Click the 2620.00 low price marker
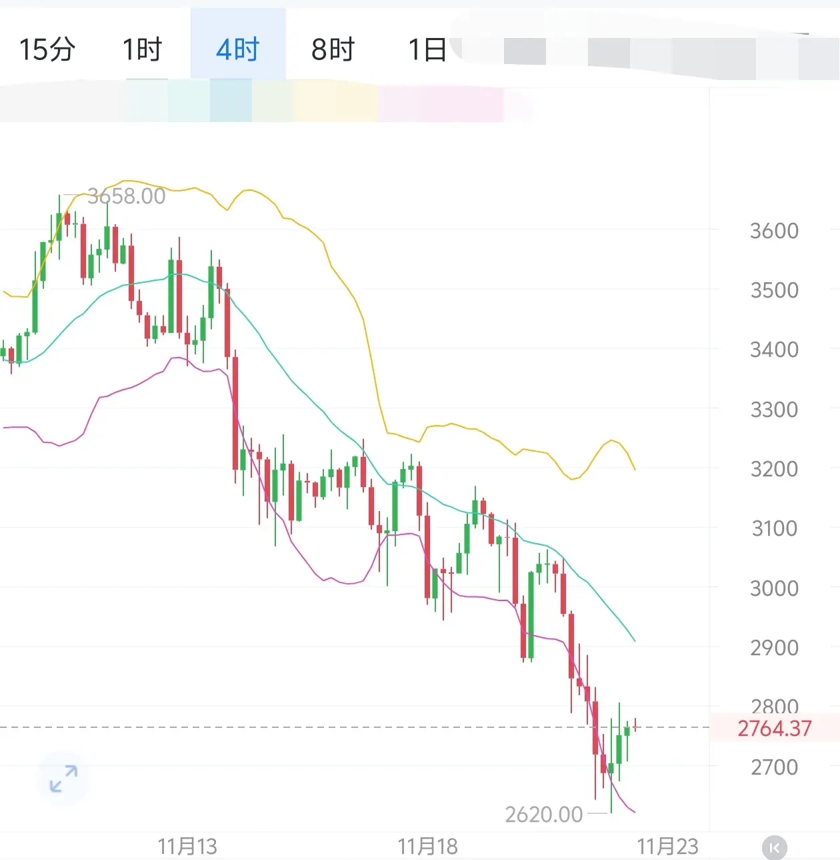 [543, 814]
